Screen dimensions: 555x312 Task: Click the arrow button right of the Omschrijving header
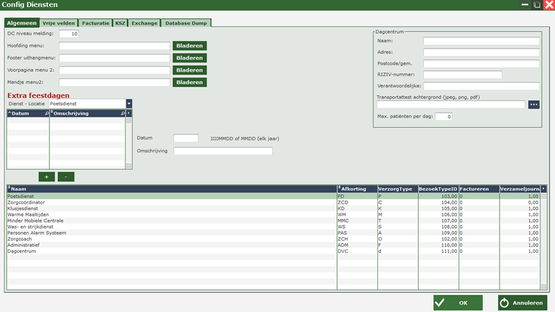point(129,112)
